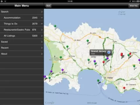Tap the green pin in St Aubin's Bay

(x=98, y=82)
